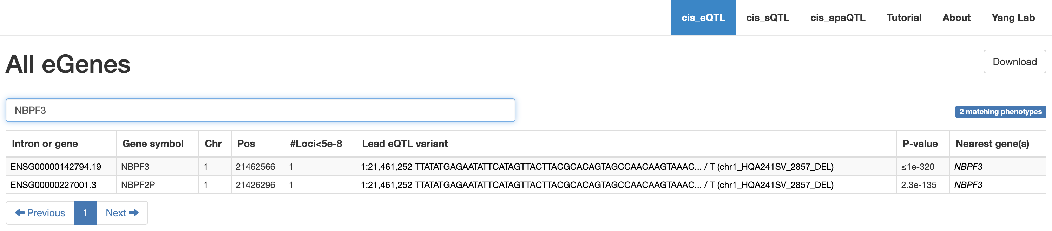Click the Download button
The image size is (1052, 231).
(x=1014, y=62)
